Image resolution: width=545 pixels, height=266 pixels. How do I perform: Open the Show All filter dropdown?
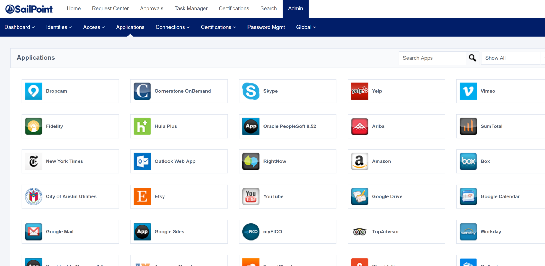point(510,58)
